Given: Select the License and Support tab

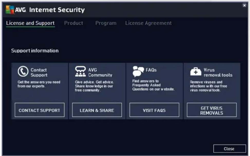Looking at the screenshot, I should 30,23.
